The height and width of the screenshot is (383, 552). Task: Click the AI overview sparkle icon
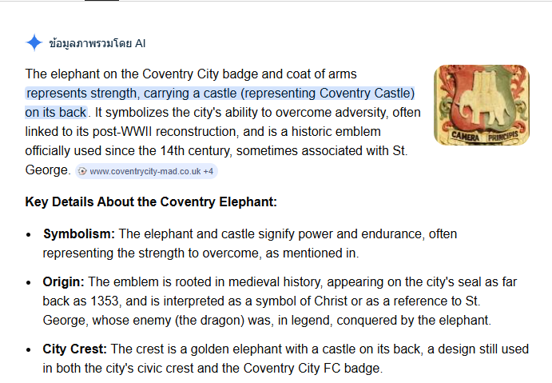pos(34,43)
